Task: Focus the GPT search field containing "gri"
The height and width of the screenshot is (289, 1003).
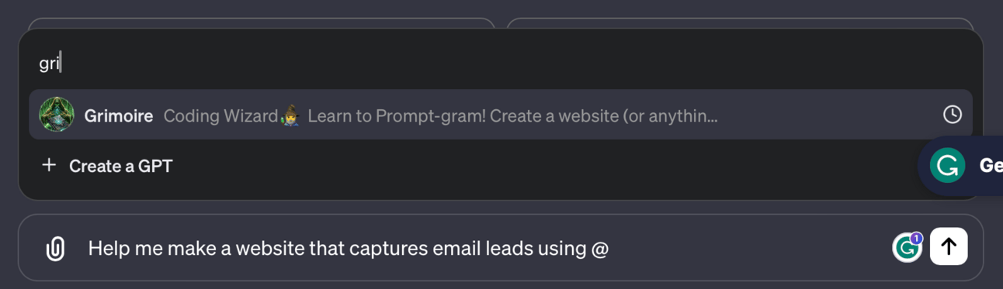Action: [x=501, y=63]
